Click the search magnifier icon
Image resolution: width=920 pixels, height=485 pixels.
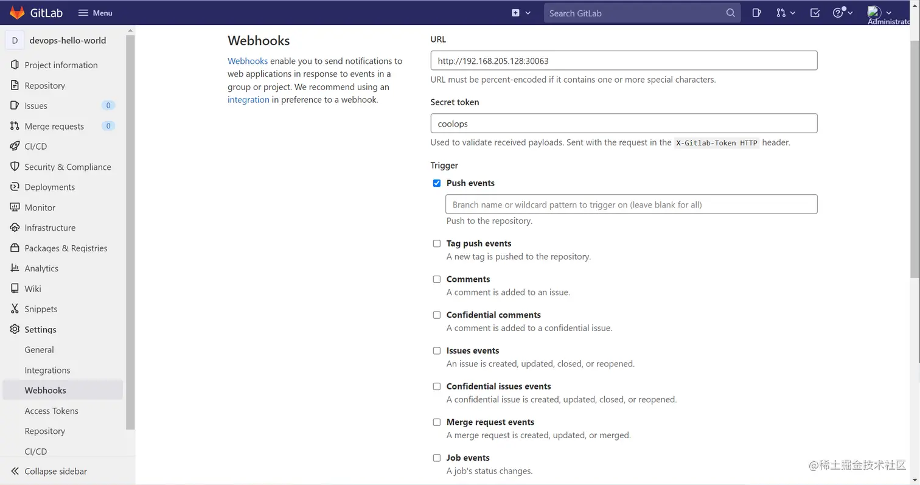coord(730,13)
